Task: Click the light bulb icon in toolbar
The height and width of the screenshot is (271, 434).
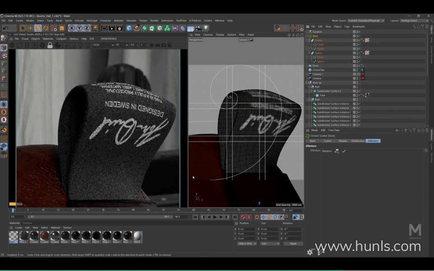Action: 206,28
